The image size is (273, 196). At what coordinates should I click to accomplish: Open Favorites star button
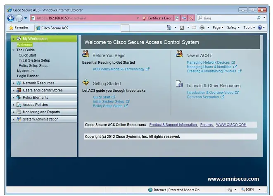tap(19, 28)
